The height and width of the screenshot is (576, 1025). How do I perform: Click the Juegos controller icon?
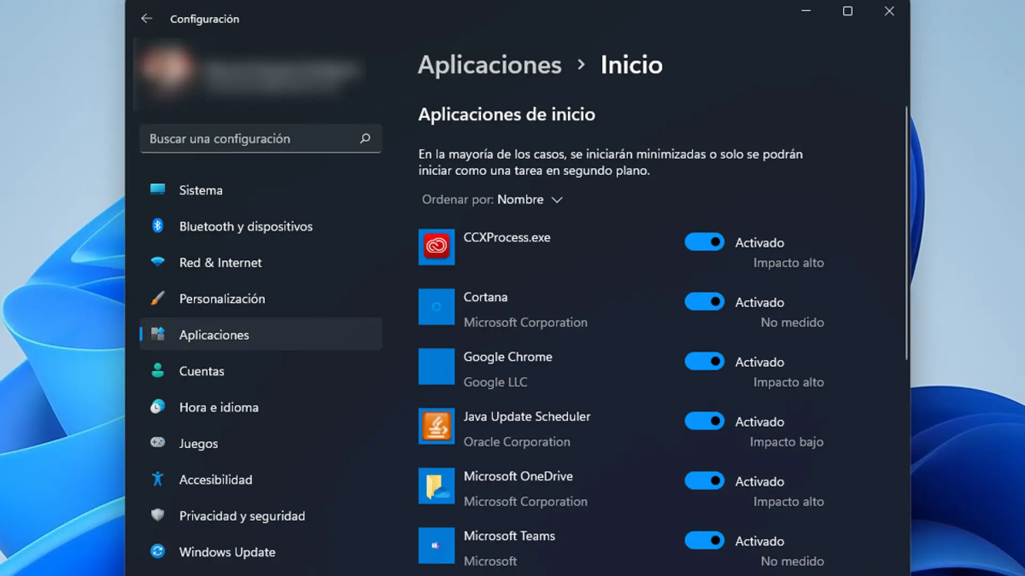[157, 442]
